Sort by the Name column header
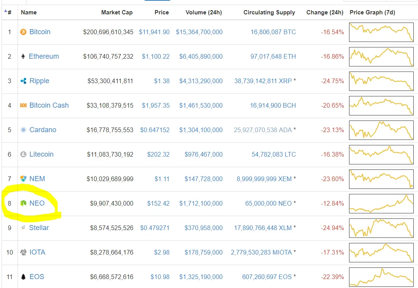Image resolution: width=418 pixels, height=288 pixels. click(29, 12)
